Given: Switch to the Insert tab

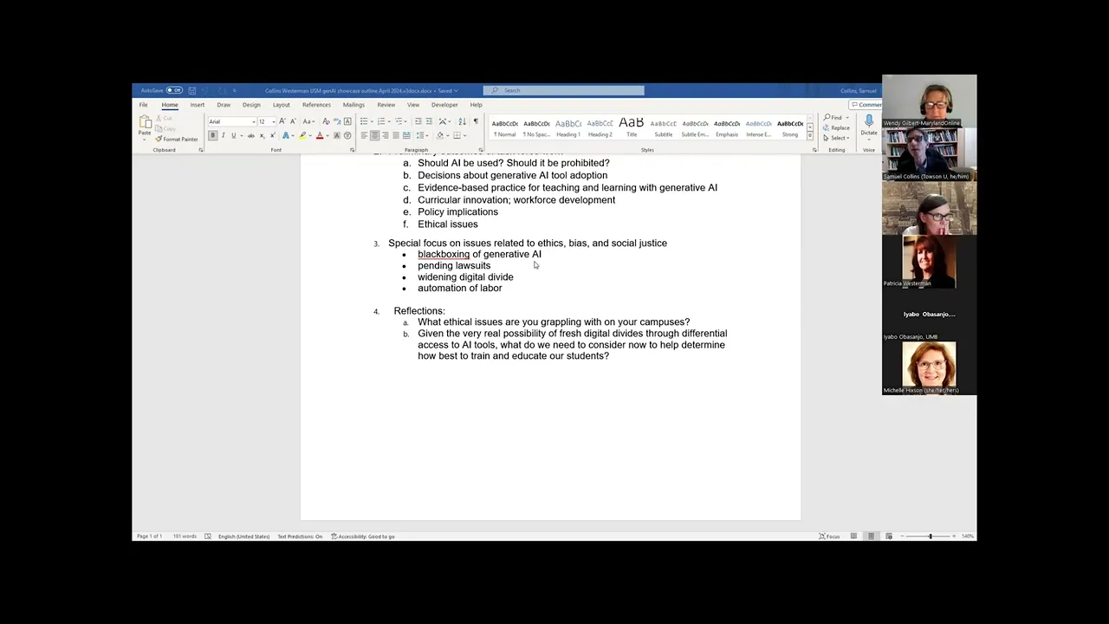Looking at the screenshot, I should [x=197, y=105].
